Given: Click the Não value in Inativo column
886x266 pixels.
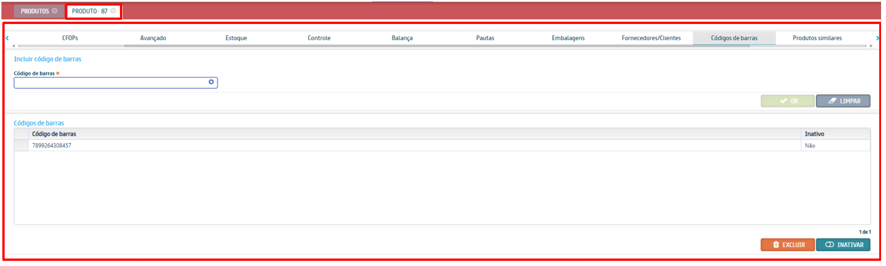Looking at the screenshot, I should (x=810, y=145).
